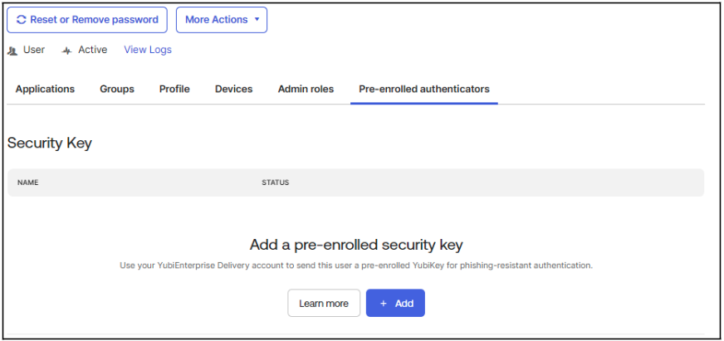Expand the More Actions dropdown arrow

257,20
